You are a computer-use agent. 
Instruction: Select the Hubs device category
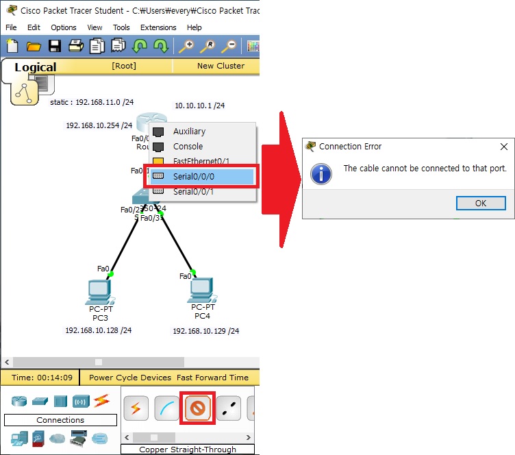pos(60,401)
